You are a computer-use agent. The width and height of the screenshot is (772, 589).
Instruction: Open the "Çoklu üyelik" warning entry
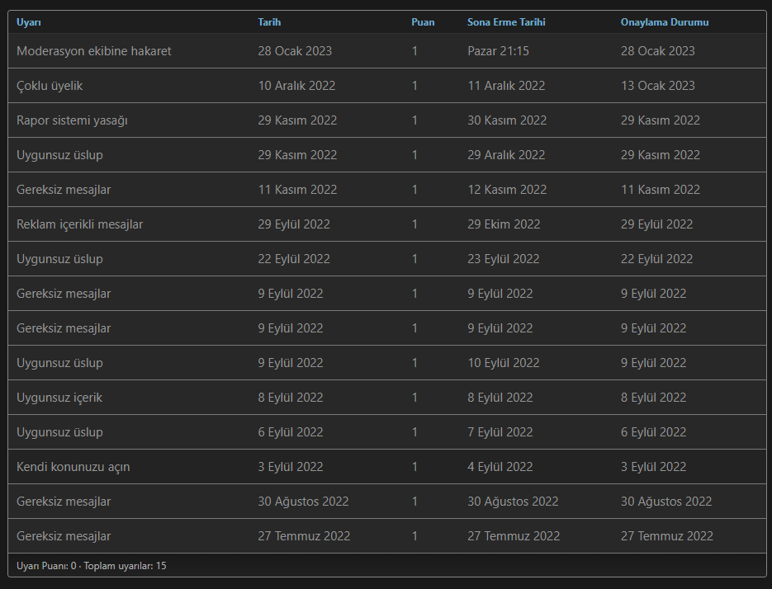point(50,86)
